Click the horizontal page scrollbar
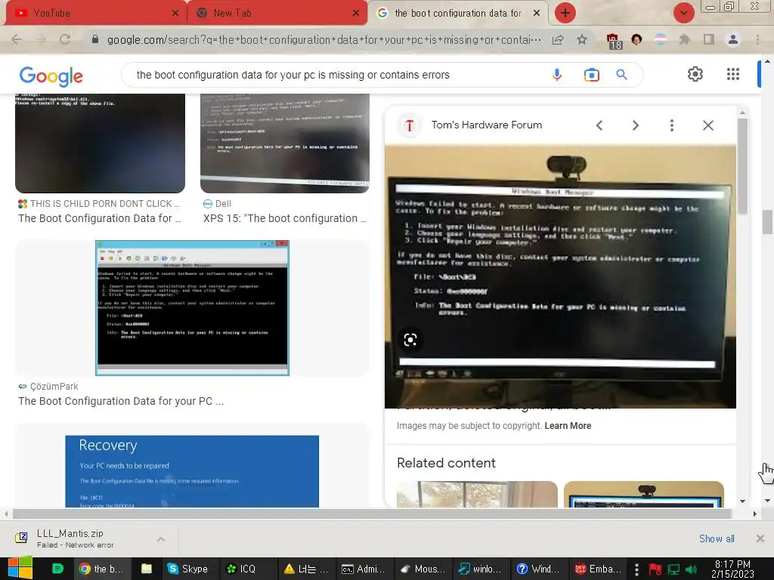774x580 pixels. (x=371, y=514)
